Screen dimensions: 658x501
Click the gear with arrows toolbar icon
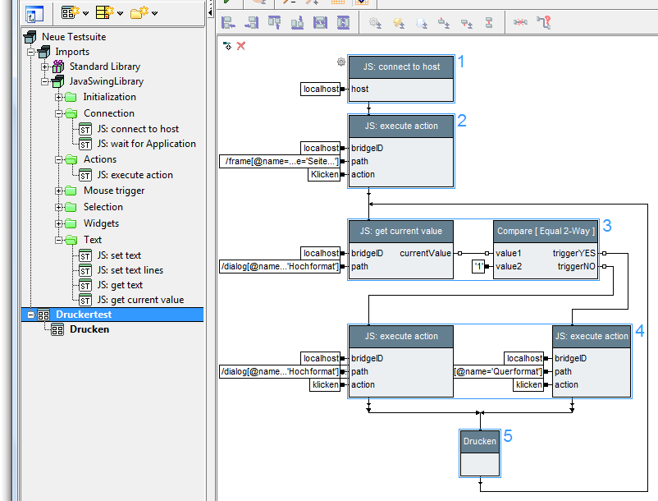click(375, 23)
